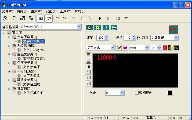Stop playback with the square button
The height and width of the screenshot is (120, 192).
(108, 19)
